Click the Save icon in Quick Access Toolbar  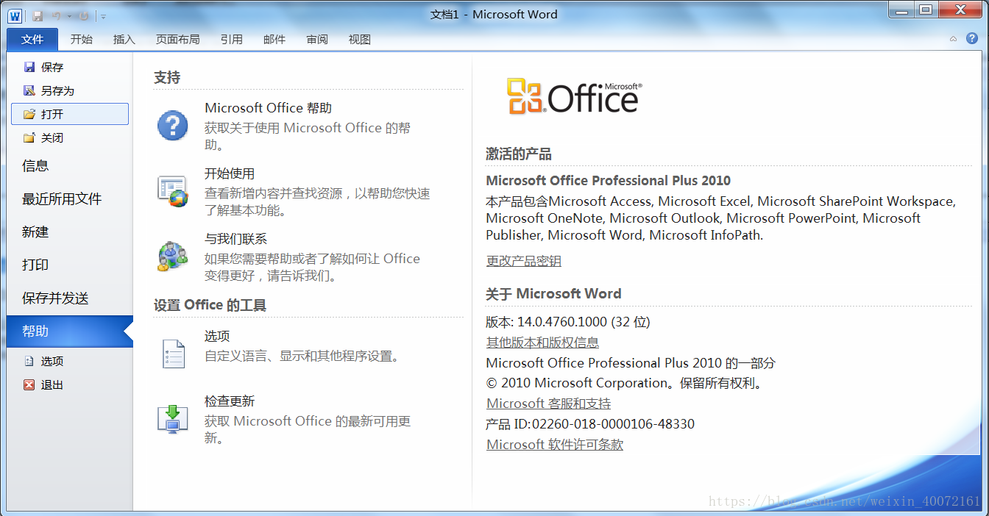tap(37, 15)
